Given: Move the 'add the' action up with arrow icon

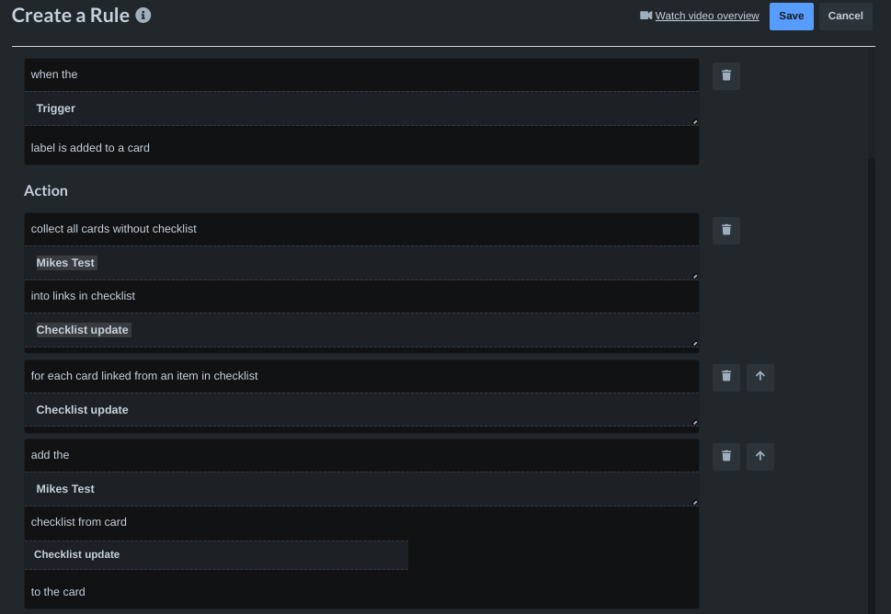Looking at the screenshot, I should pyautogui.click(x=760, y=456).
